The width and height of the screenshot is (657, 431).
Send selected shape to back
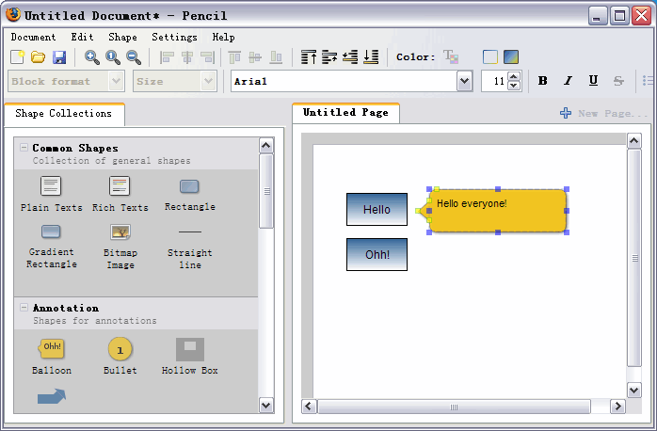tap(371, 57)
